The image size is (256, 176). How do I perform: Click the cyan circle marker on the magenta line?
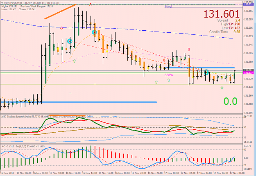point(206,72)
